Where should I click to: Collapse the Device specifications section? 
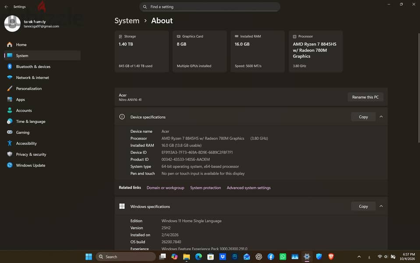(381, 117)
